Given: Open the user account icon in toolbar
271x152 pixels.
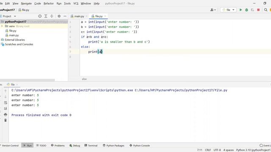Looking at the screenshot, I should coord(213,10).
